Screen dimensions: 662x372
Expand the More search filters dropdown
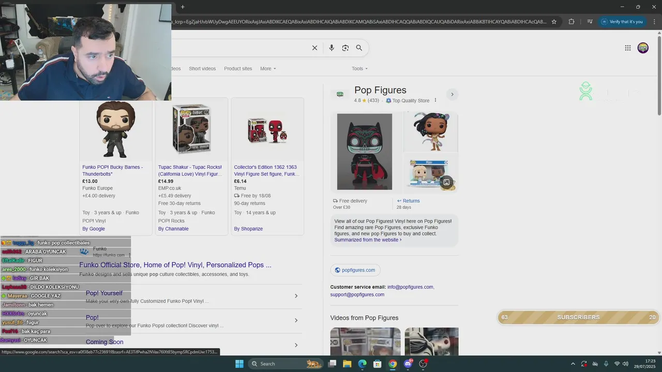pos(268,69)
